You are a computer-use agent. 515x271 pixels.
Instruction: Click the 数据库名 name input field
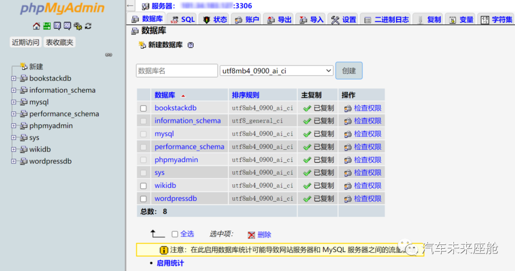(x=177, y=71)
